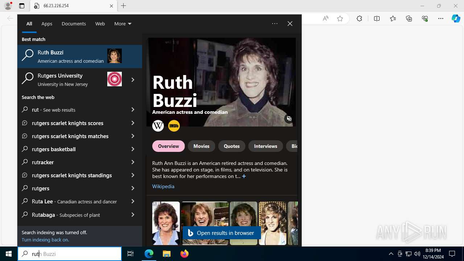This screenshot has width=464, height=261.
Task: Select the rutgers basketball suggestion text
Action: pos(54,149)
